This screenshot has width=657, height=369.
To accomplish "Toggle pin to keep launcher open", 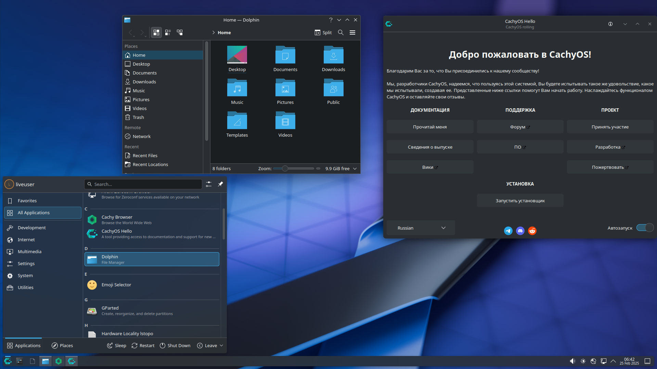I will pyautogui.click(x=220, y=184).
